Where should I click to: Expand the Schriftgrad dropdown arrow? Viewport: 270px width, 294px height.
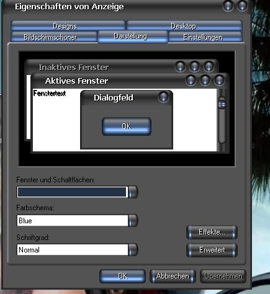point(133,249)
